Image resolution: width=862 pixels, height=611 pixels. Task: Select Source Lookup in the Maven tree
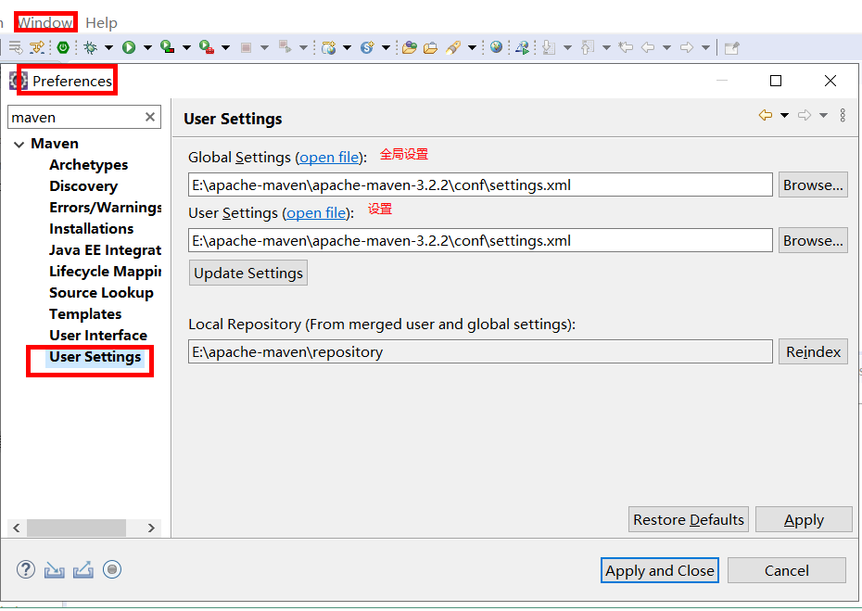(101, 293)
